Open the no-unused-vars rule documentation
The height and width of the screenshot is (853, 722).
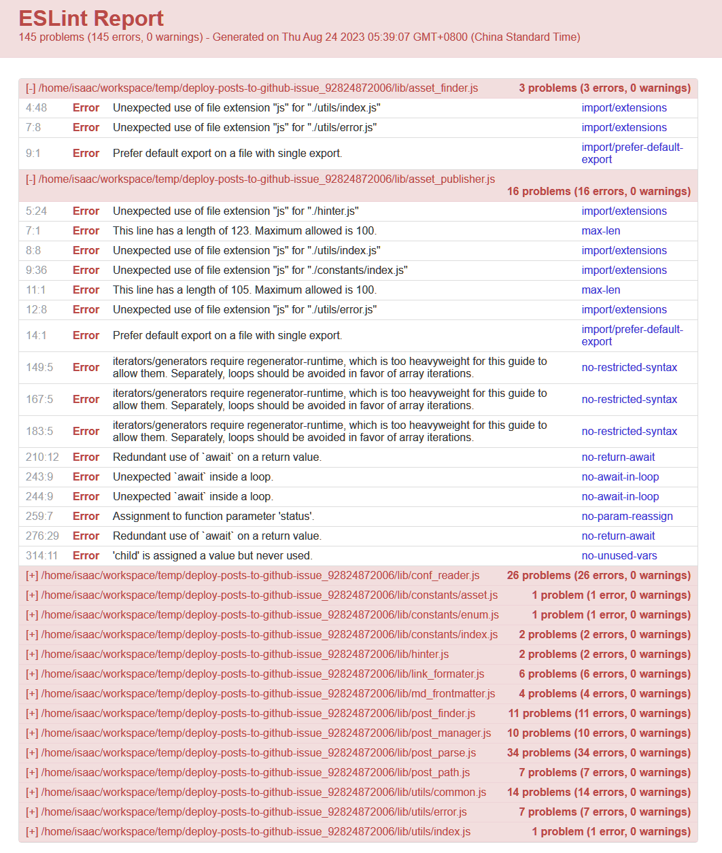pos(619,556)
